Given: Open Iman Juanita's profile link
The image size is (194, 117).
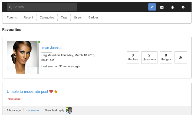Looking at the screenshot, I should pos(51,48).
